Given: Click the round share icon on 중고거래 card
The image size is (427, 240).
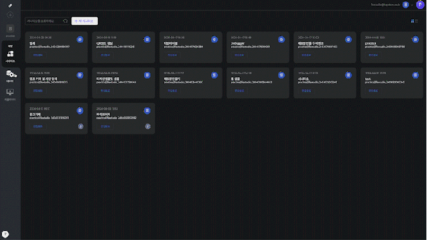Looking at the screenshot, I should (80, 126).
